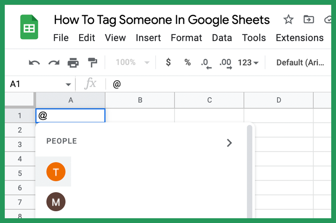Select the orange T contact avatar
This screenshot has height=223, width=336.
click(x=56, y=172)
